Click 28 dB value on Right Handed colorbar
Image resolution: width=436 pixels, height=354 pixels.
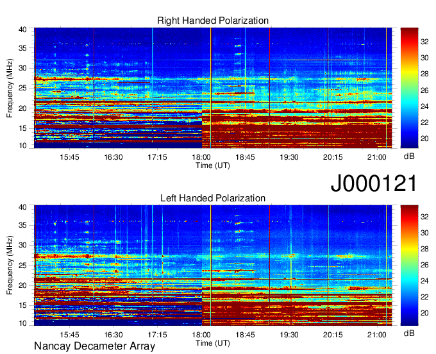point(424,74)
